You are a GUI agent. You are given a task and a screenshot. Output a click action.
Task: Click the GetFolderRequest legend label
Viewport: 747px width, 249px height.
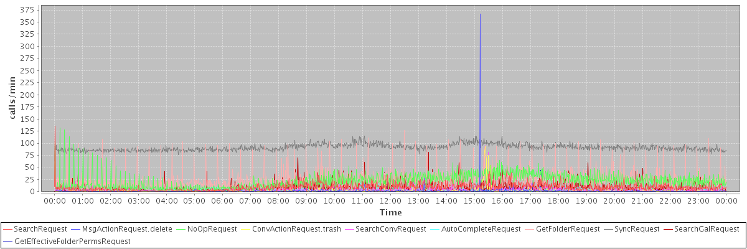pos(568,229)
